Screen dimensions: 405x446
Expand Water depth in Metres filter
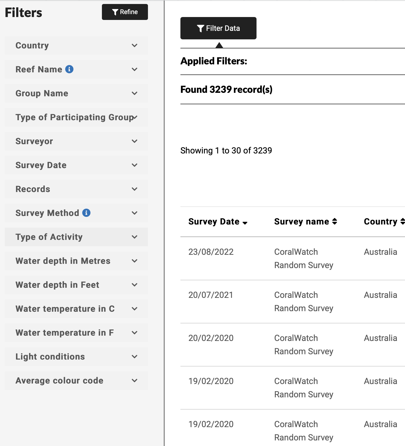point(76,261)
